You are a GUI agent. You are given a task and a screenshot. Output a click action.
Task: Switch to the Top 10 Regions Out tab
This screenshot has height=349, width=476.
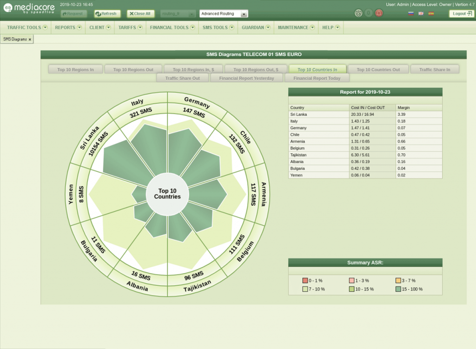tap(133, 70)
